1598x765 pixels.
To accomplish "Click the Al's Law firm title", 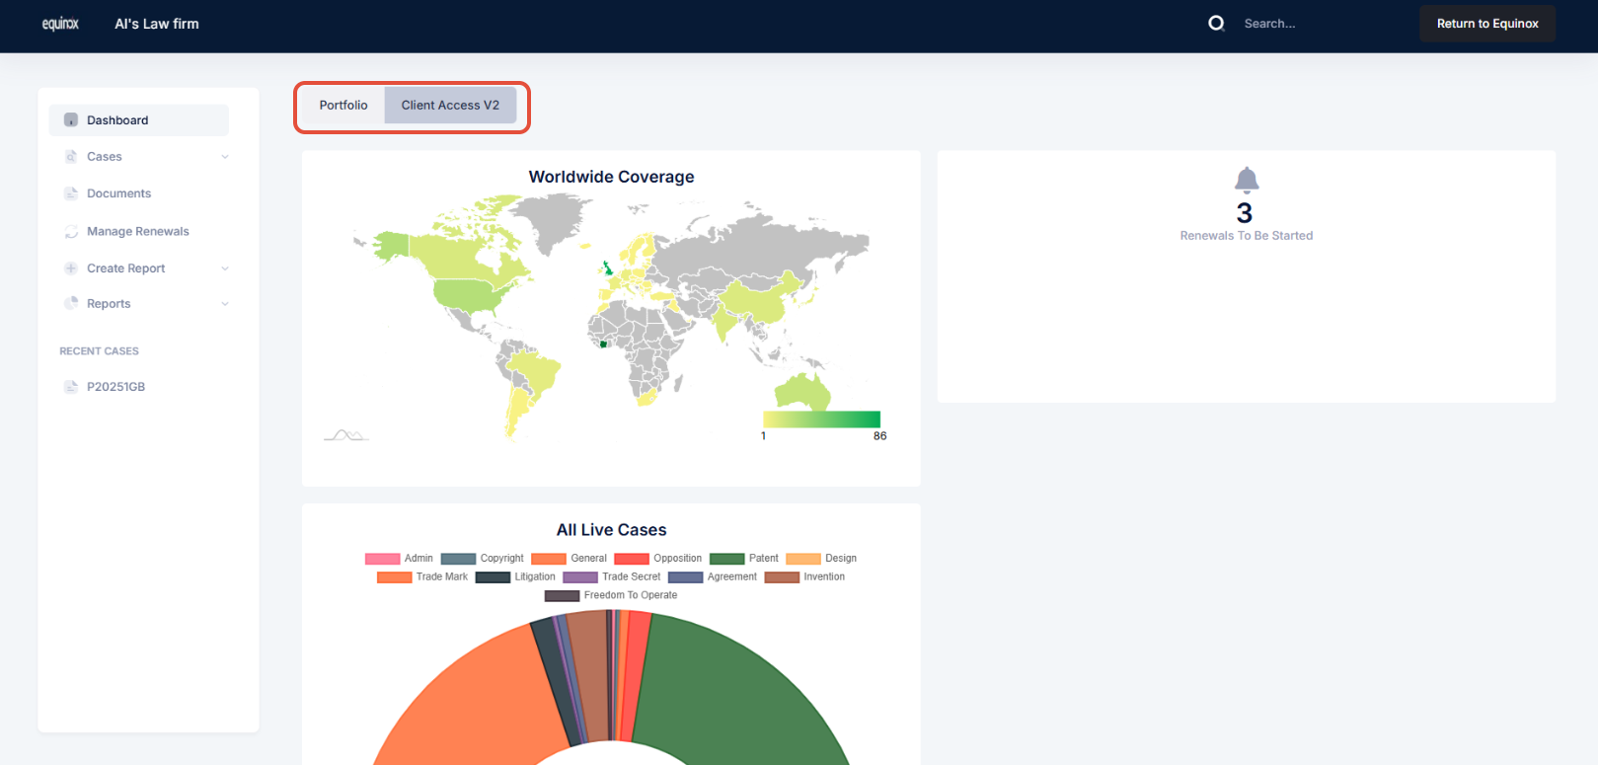I will (157, 24).
